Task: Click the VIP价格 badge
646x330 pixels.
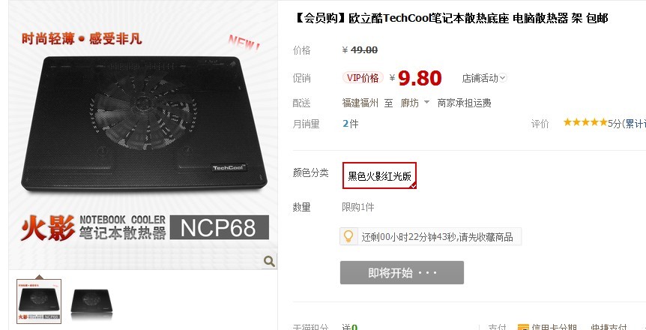Action: pyautogui.click(x=363, y=77)
